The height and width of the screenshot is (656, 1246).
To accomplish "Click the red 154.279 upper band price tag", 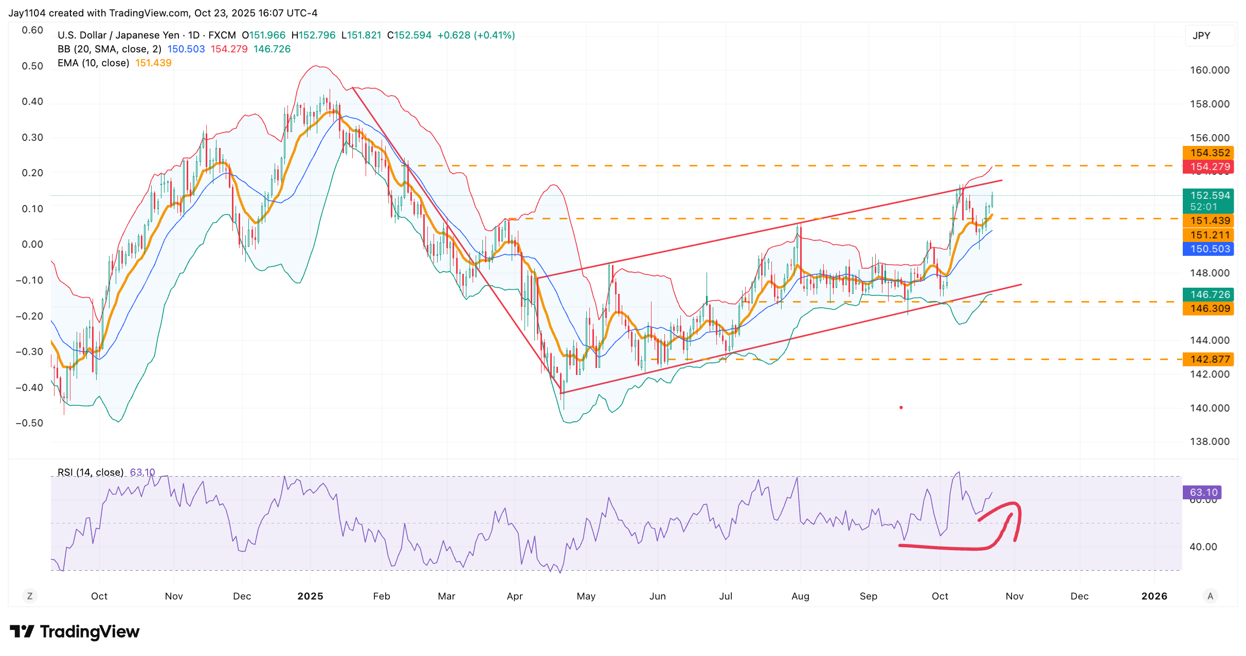I will [x=1208, y=167].
